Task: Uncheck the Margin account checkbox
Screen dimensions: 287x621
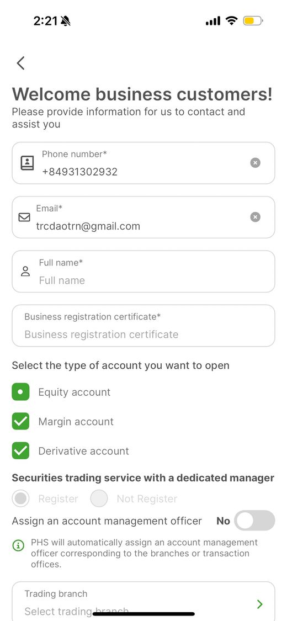Action: [20, 421]
